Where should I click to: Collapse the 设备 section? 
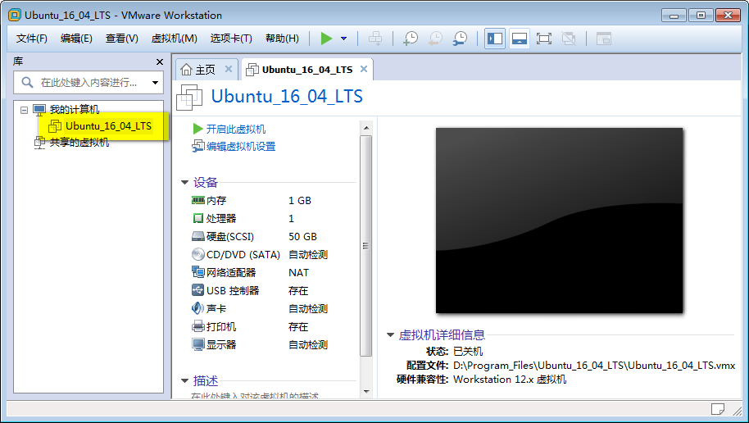coord(185,182)
